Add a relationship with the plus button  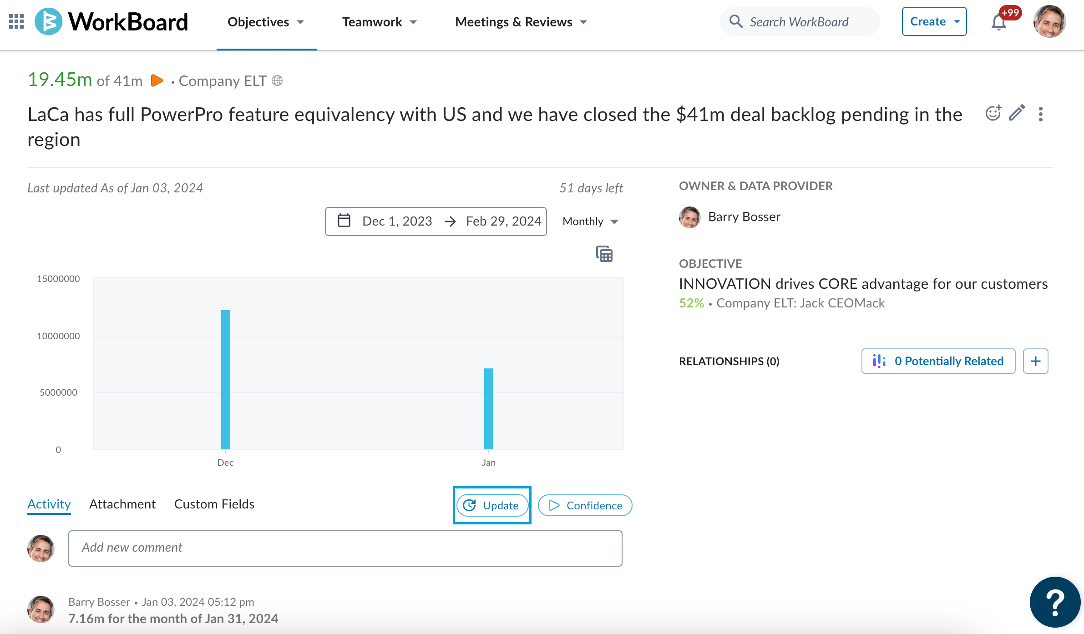[1036, 361]
